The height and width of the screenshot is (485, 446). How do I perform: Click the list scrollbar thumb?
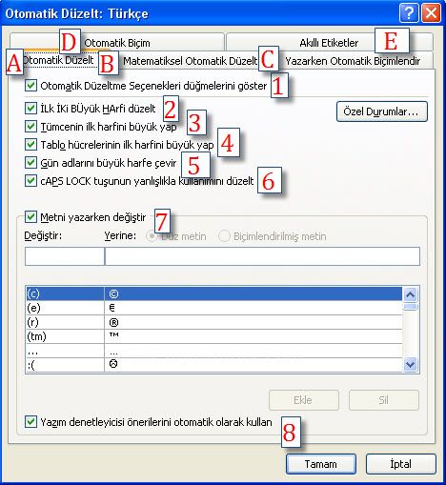tap(410, 307)
